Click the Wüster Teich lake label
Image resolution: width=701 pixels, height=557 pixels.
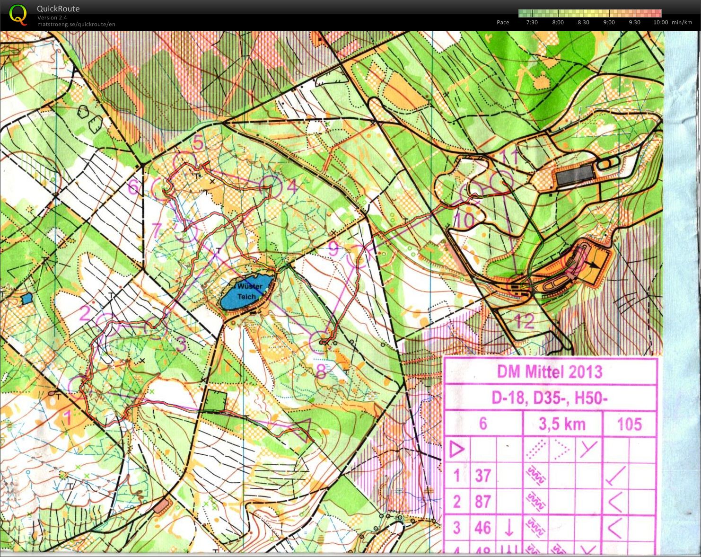[248, 292]
